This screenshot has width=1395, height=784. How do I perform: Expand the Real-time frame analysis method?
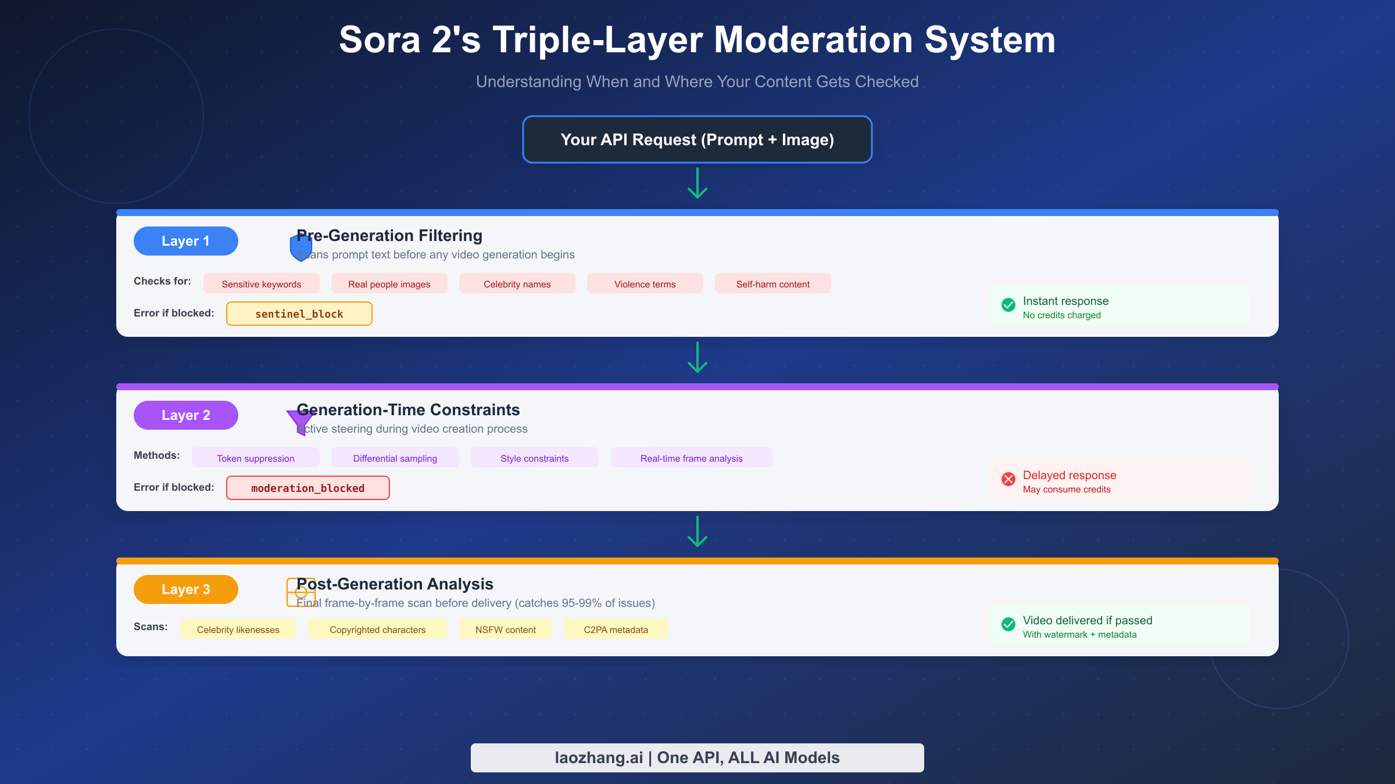(x=691, y=458)
